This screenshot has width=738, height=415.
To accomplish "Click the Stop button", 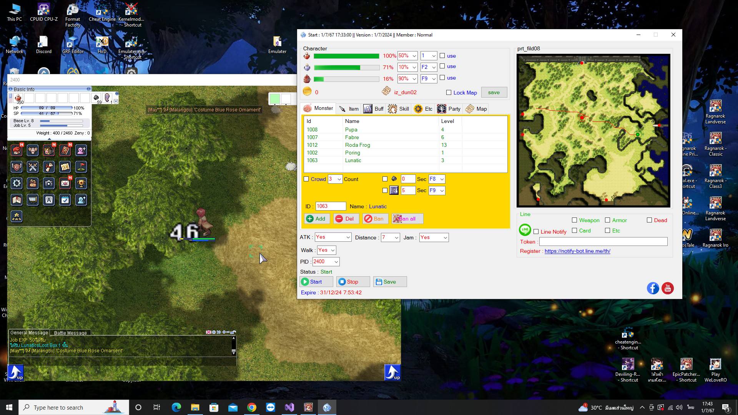I will click(x=353, y=282).
